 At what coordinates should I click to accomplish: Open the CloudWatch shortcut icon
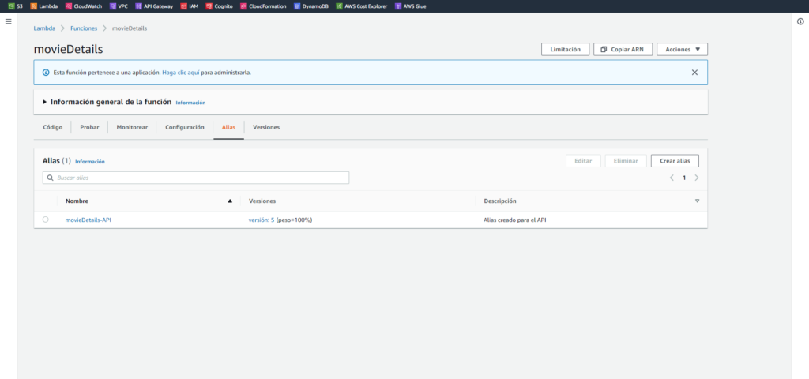pos(69,6)
